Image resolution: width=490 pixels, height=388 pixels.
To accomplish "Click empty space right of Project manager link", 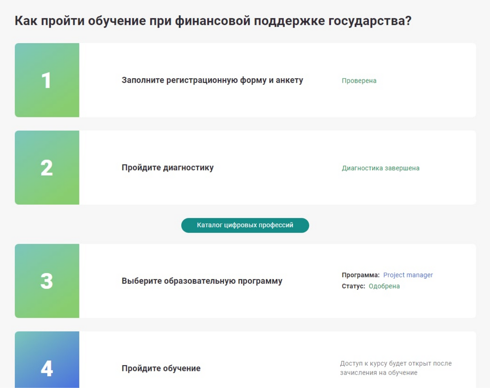I will point(455,275).
